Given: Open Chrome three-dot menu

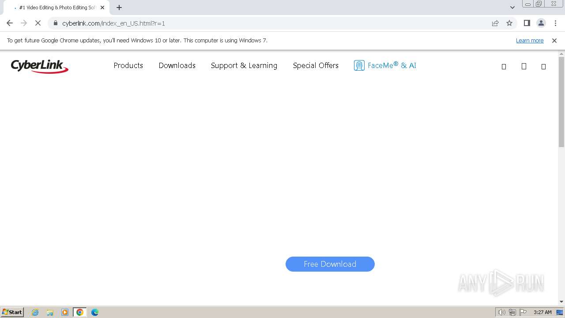Looking at the screenshot, I should 555,23.
